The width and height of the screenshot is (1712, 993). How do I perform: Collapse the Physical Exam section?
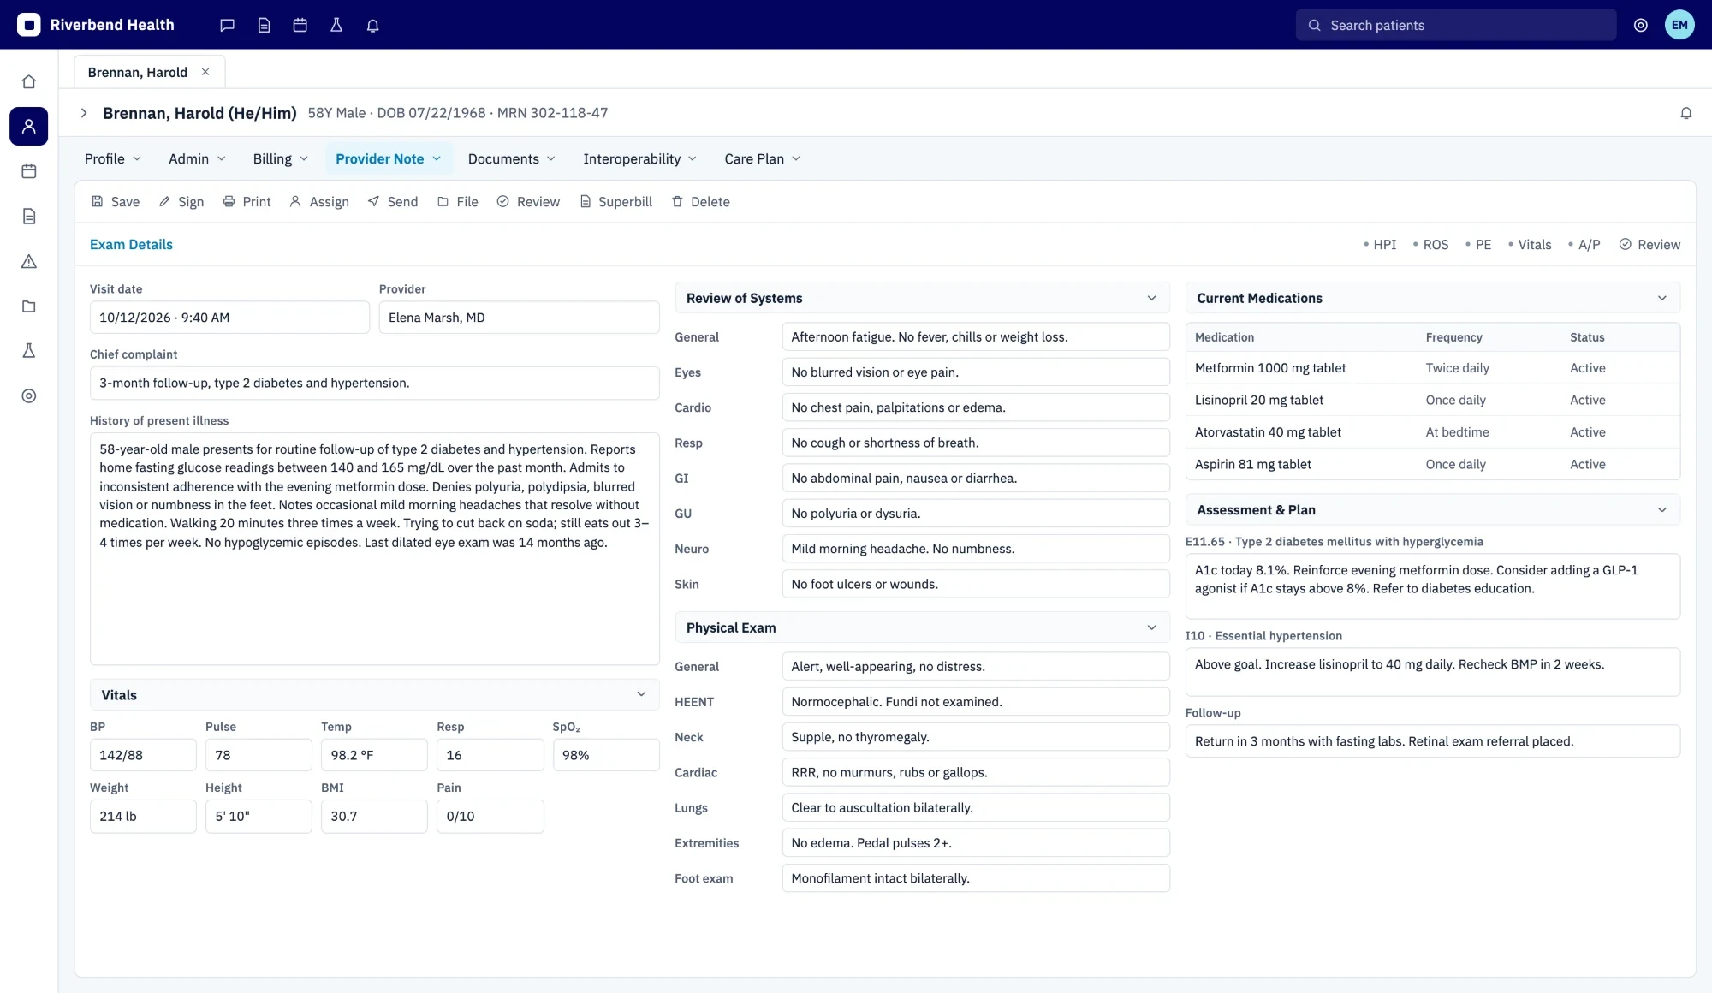pyautogui.click(x=1151, y=627)
